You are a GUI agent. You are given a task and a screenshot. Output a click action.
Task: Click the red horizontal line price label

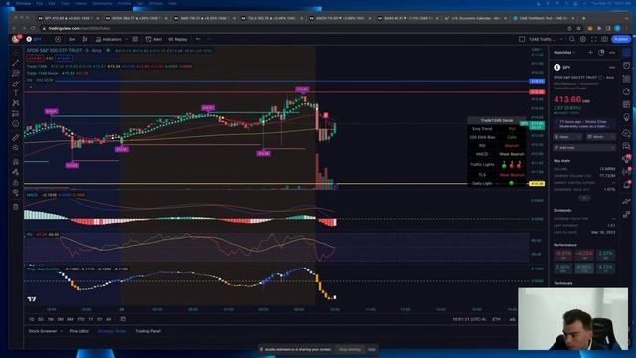tap(537, 92)
